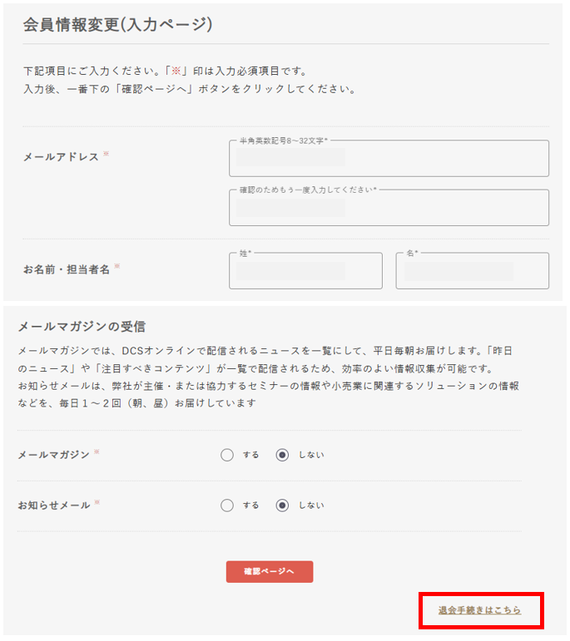Enable お知らせメール with する radio
Screen dimensions: 570x641
tap(227, 505)
